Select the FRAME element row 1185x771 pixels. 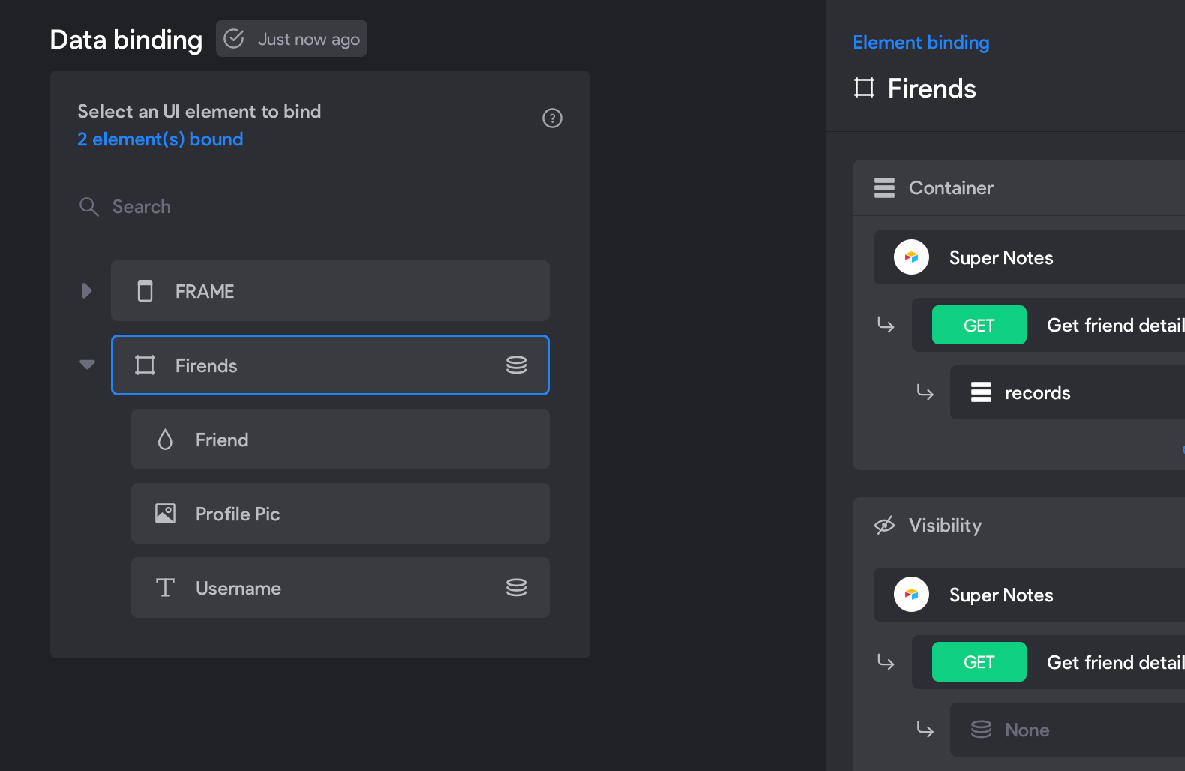[330, 291]
